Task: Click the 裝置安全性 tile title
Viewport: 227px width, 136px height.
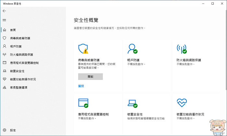Action: tap(135, 114)
